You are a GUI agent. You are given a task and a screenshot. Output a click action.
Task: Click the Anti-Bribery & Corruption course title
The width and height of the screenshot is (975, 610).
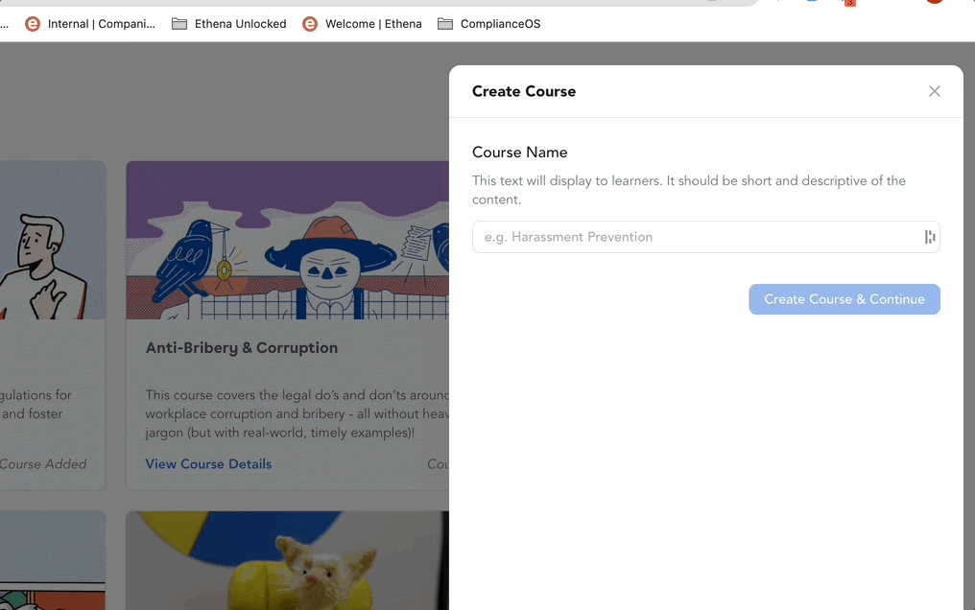pyautogui.click(x=241, y=348)
